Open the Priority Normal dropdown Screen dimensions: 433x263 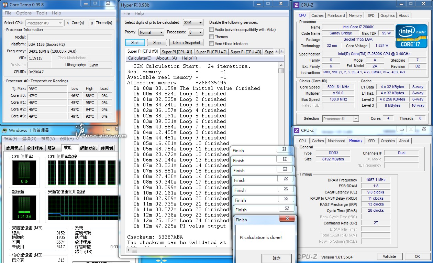tap(151, 32)
